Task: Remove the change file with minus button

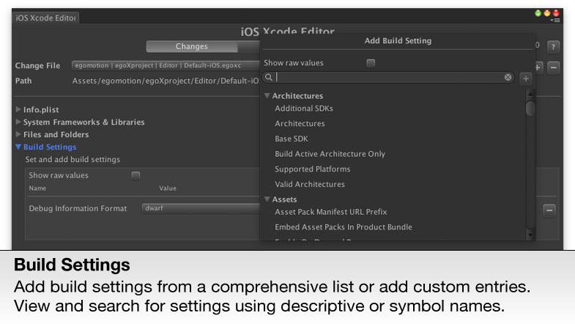Action: [553, 67]
